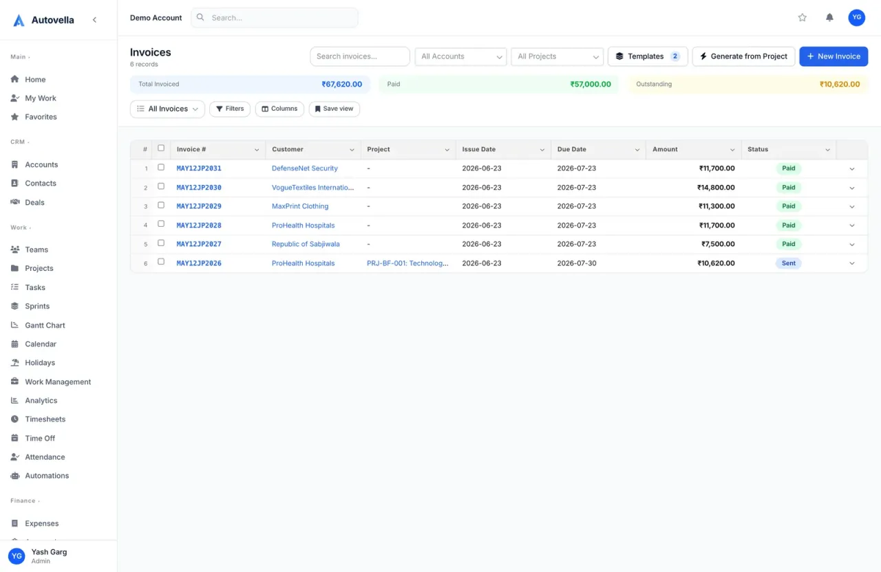
Task: Click the Favorites star icon in the sidebar
Action: [15, 117]
